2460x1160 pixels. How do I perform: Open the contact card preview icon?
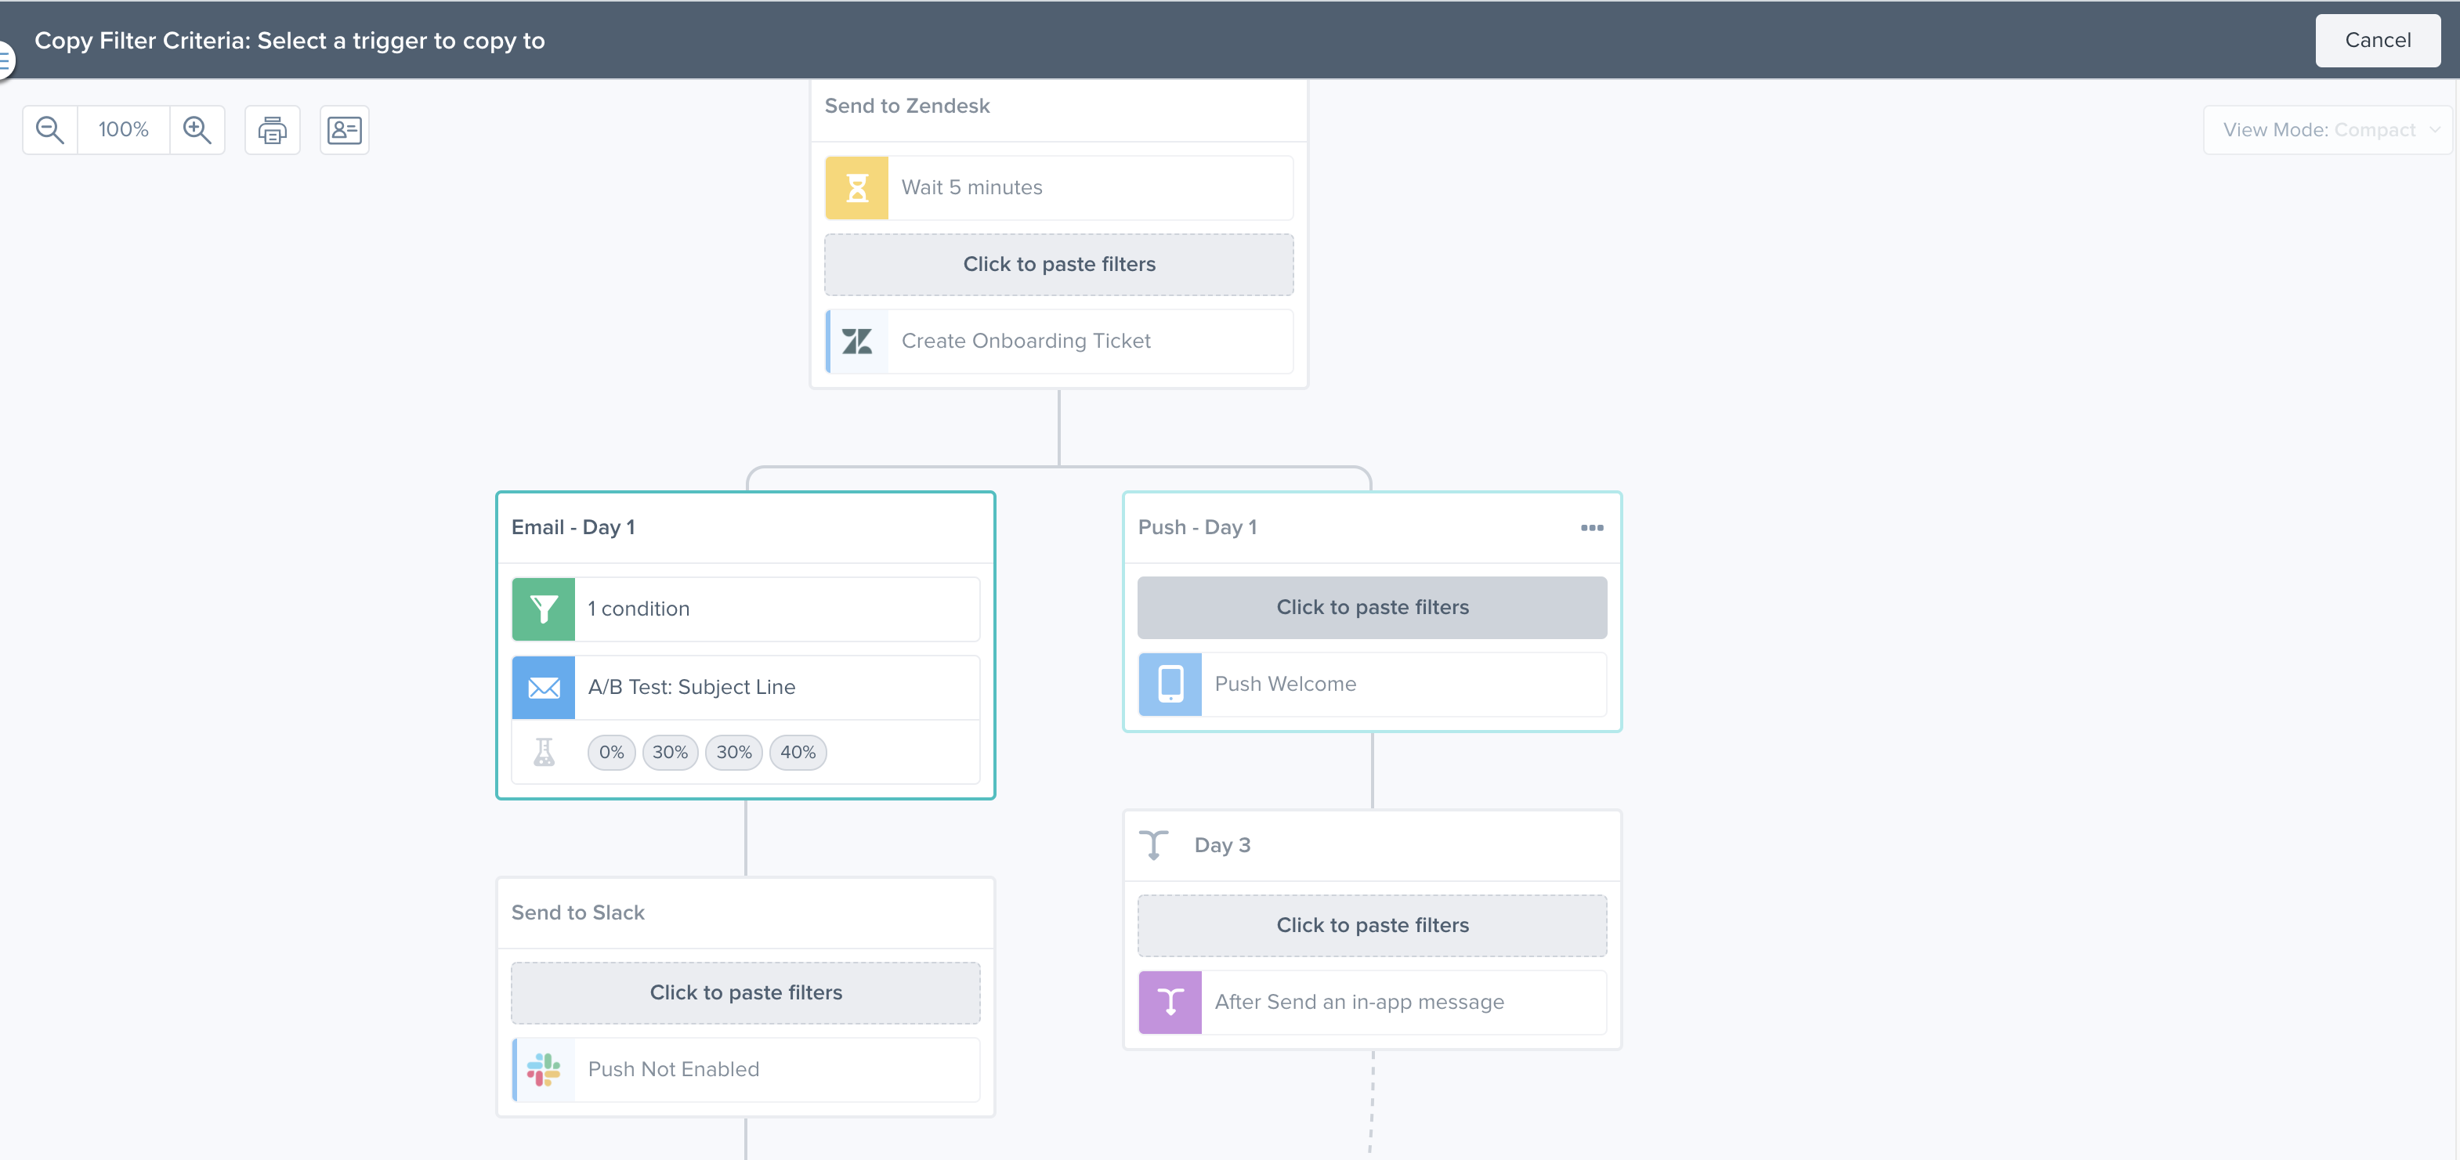345,130
